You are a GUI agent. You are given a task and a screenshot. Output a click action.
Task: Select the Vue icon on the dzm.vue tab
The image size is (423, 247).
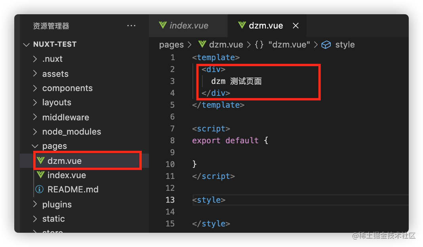[243, 25]
